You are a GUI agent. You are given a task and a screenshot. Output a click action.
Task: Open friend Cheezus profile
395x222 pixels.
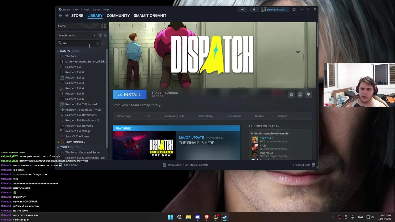tap(265, 138)
